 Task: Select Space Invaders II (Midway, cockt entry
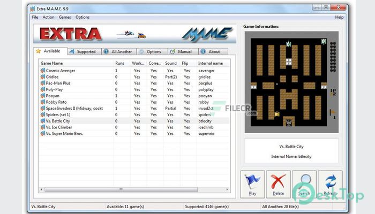click(x=74, y=108)
